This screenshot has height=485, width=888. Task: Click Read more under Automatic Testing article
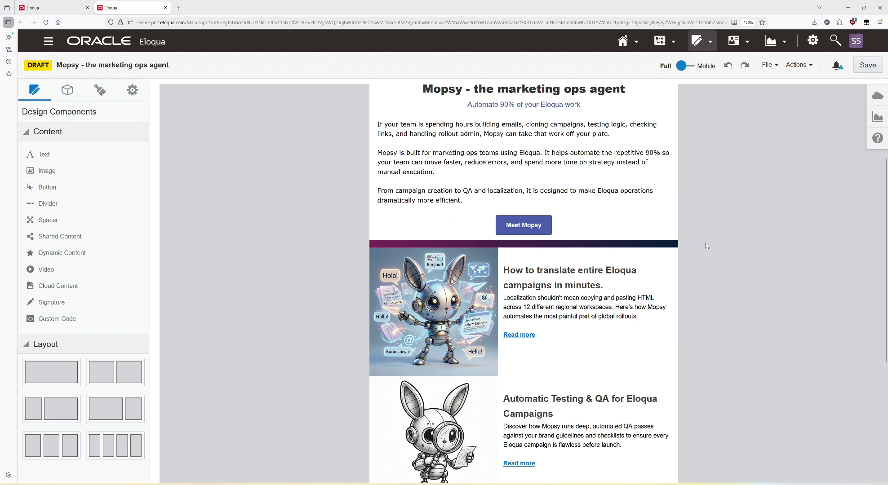tap(519, 463)
